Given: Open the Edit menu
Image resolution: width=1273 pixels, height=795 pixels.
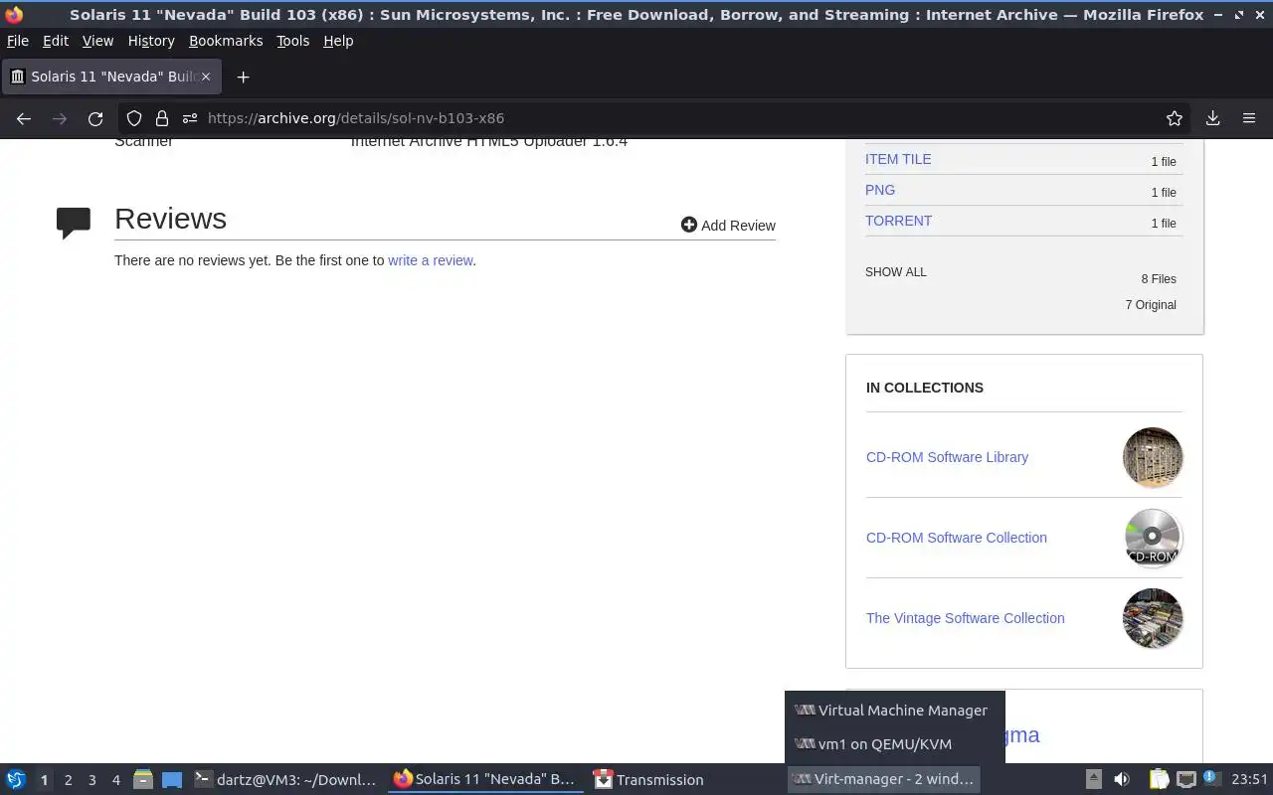Looking at the screenshot, I should [56, 41].
